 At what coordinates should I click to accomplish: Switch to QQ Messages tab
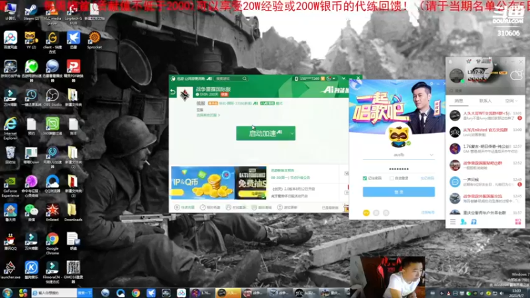pos(458,101)
